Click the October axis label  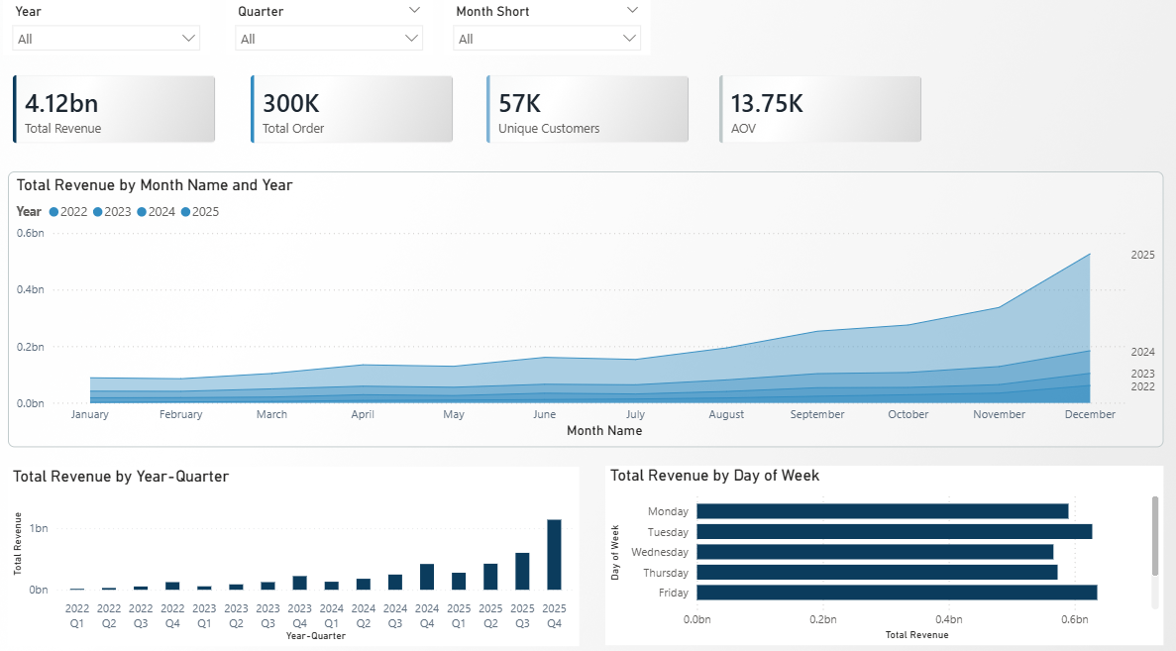(x=909, y=414)
